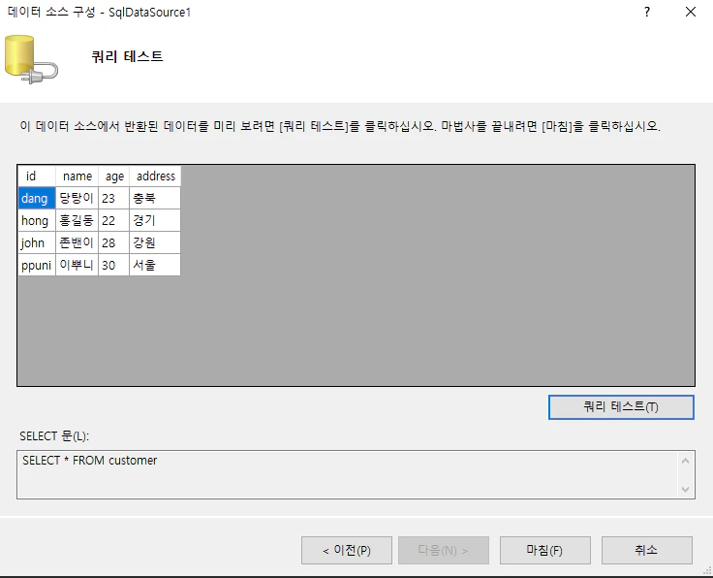Screen dimensions: 713x578
Task: Close the data source configuration dialog
Action: point(691,12)
